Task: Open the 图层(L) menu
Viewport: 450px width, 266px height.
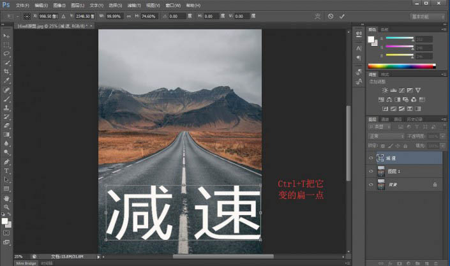Action: tap(77, 5)
